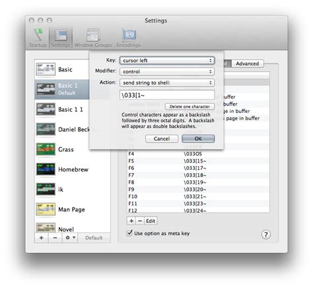Select the F5 key mapping row
This screenshot has height=288, width=313.
(198, 161)
